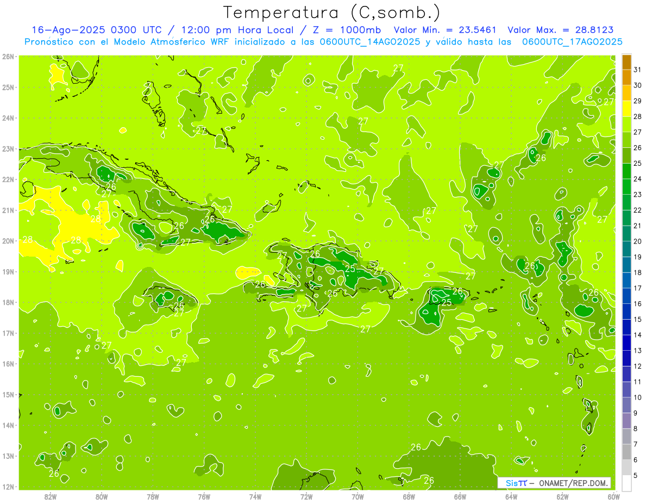
Task: Click color bar value label 31
Action: coord(638,70)
